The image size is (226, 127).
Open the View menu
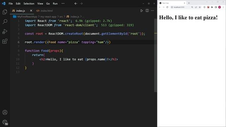coord(40,4)
